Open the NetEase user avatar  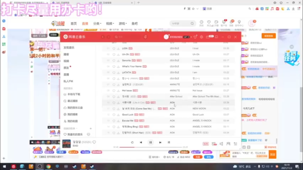(x=166, y=37)
